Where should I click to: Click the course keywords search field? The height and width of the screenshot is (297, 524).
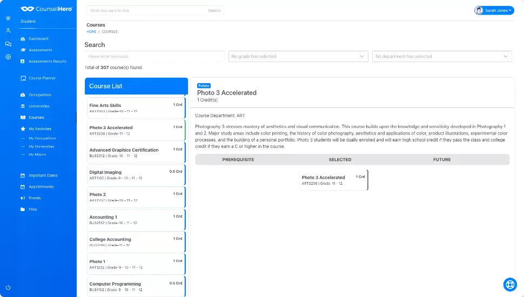[154, 56]
